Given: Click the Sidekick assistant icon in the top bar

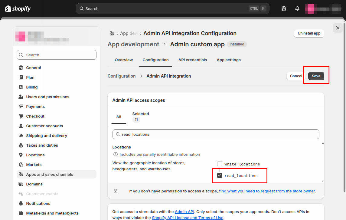Looking at the screenshot, I should pyautogui.click(x=284, y=8).
